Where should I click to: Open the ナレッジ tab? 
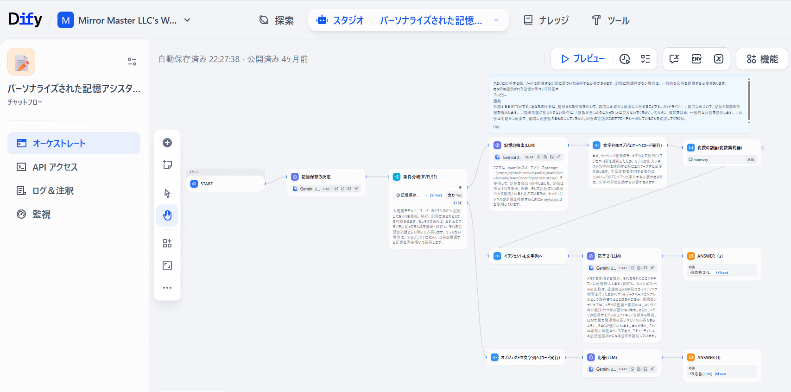pos(546,20)
